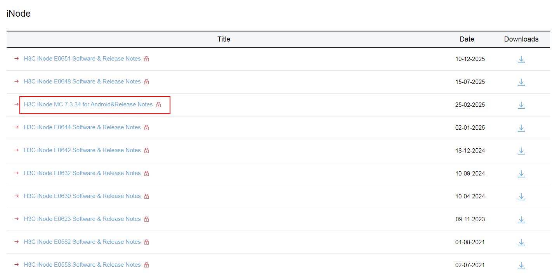
Task: Download iNode E0644 software package
Action: pos(521,128)
